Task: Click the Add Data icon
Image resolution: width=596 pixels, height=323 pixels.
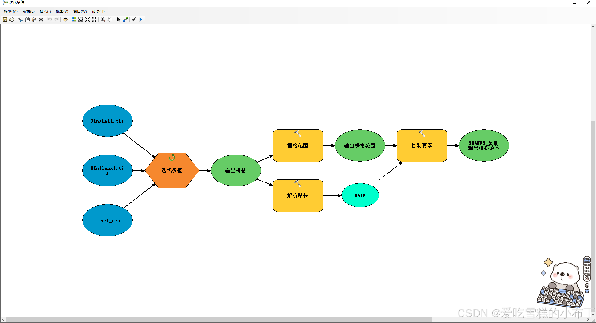Action: pyautogui.click(x=65, y=20)
